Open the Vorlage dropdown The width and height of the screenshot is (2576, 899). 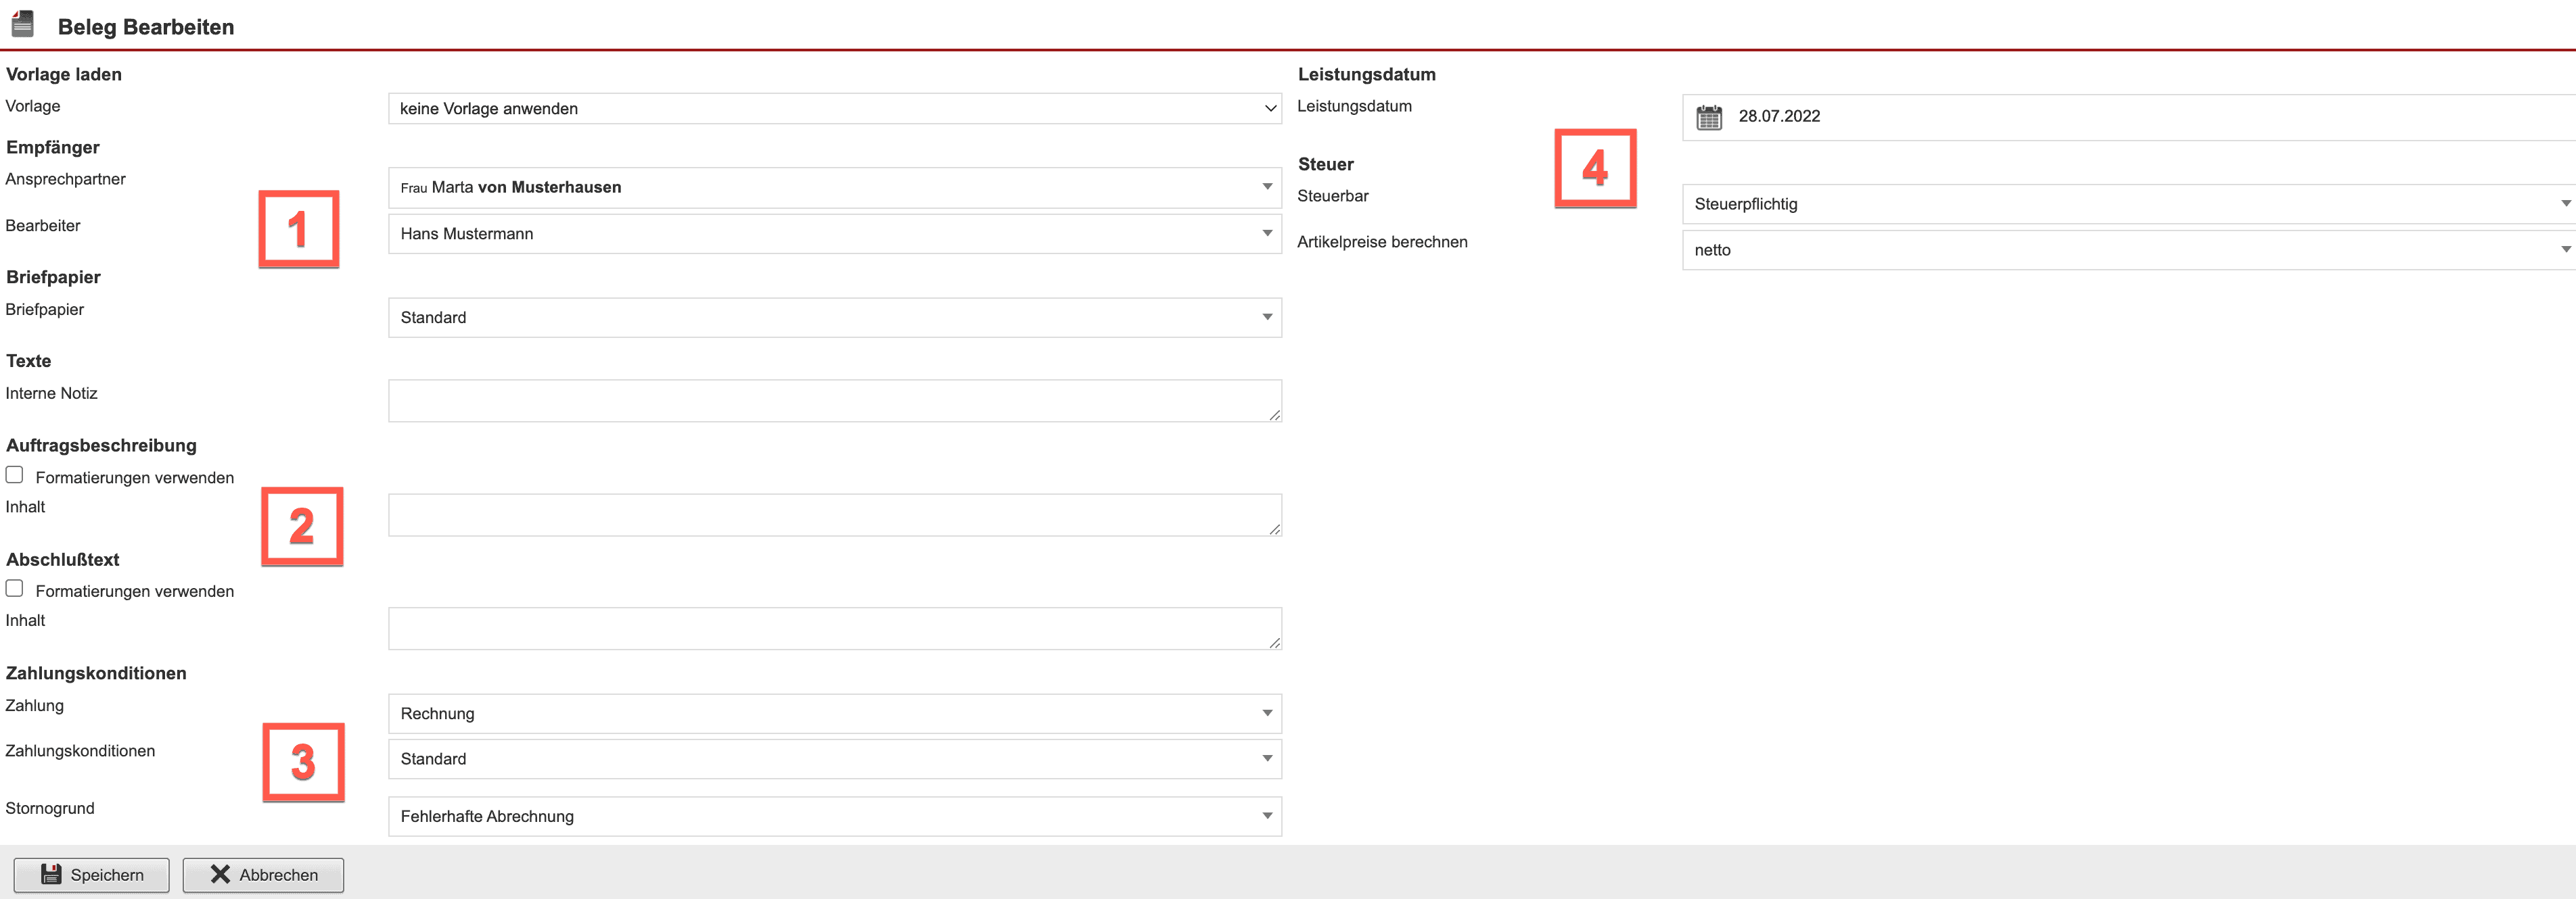834,108
